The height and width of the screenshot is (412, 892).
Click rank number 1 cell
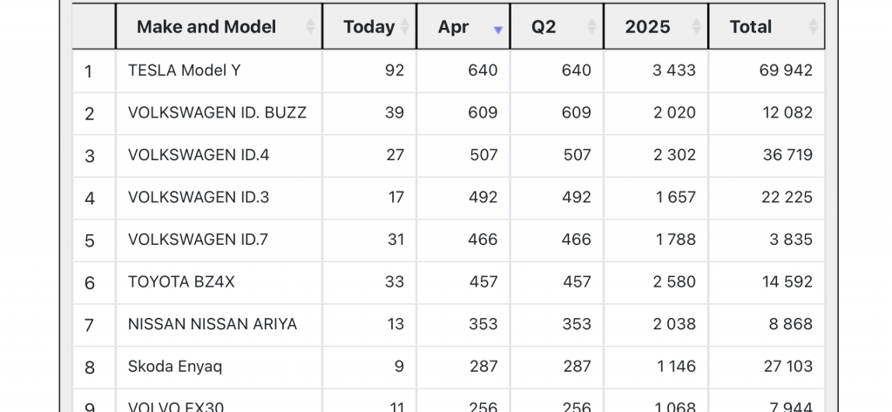89,71
